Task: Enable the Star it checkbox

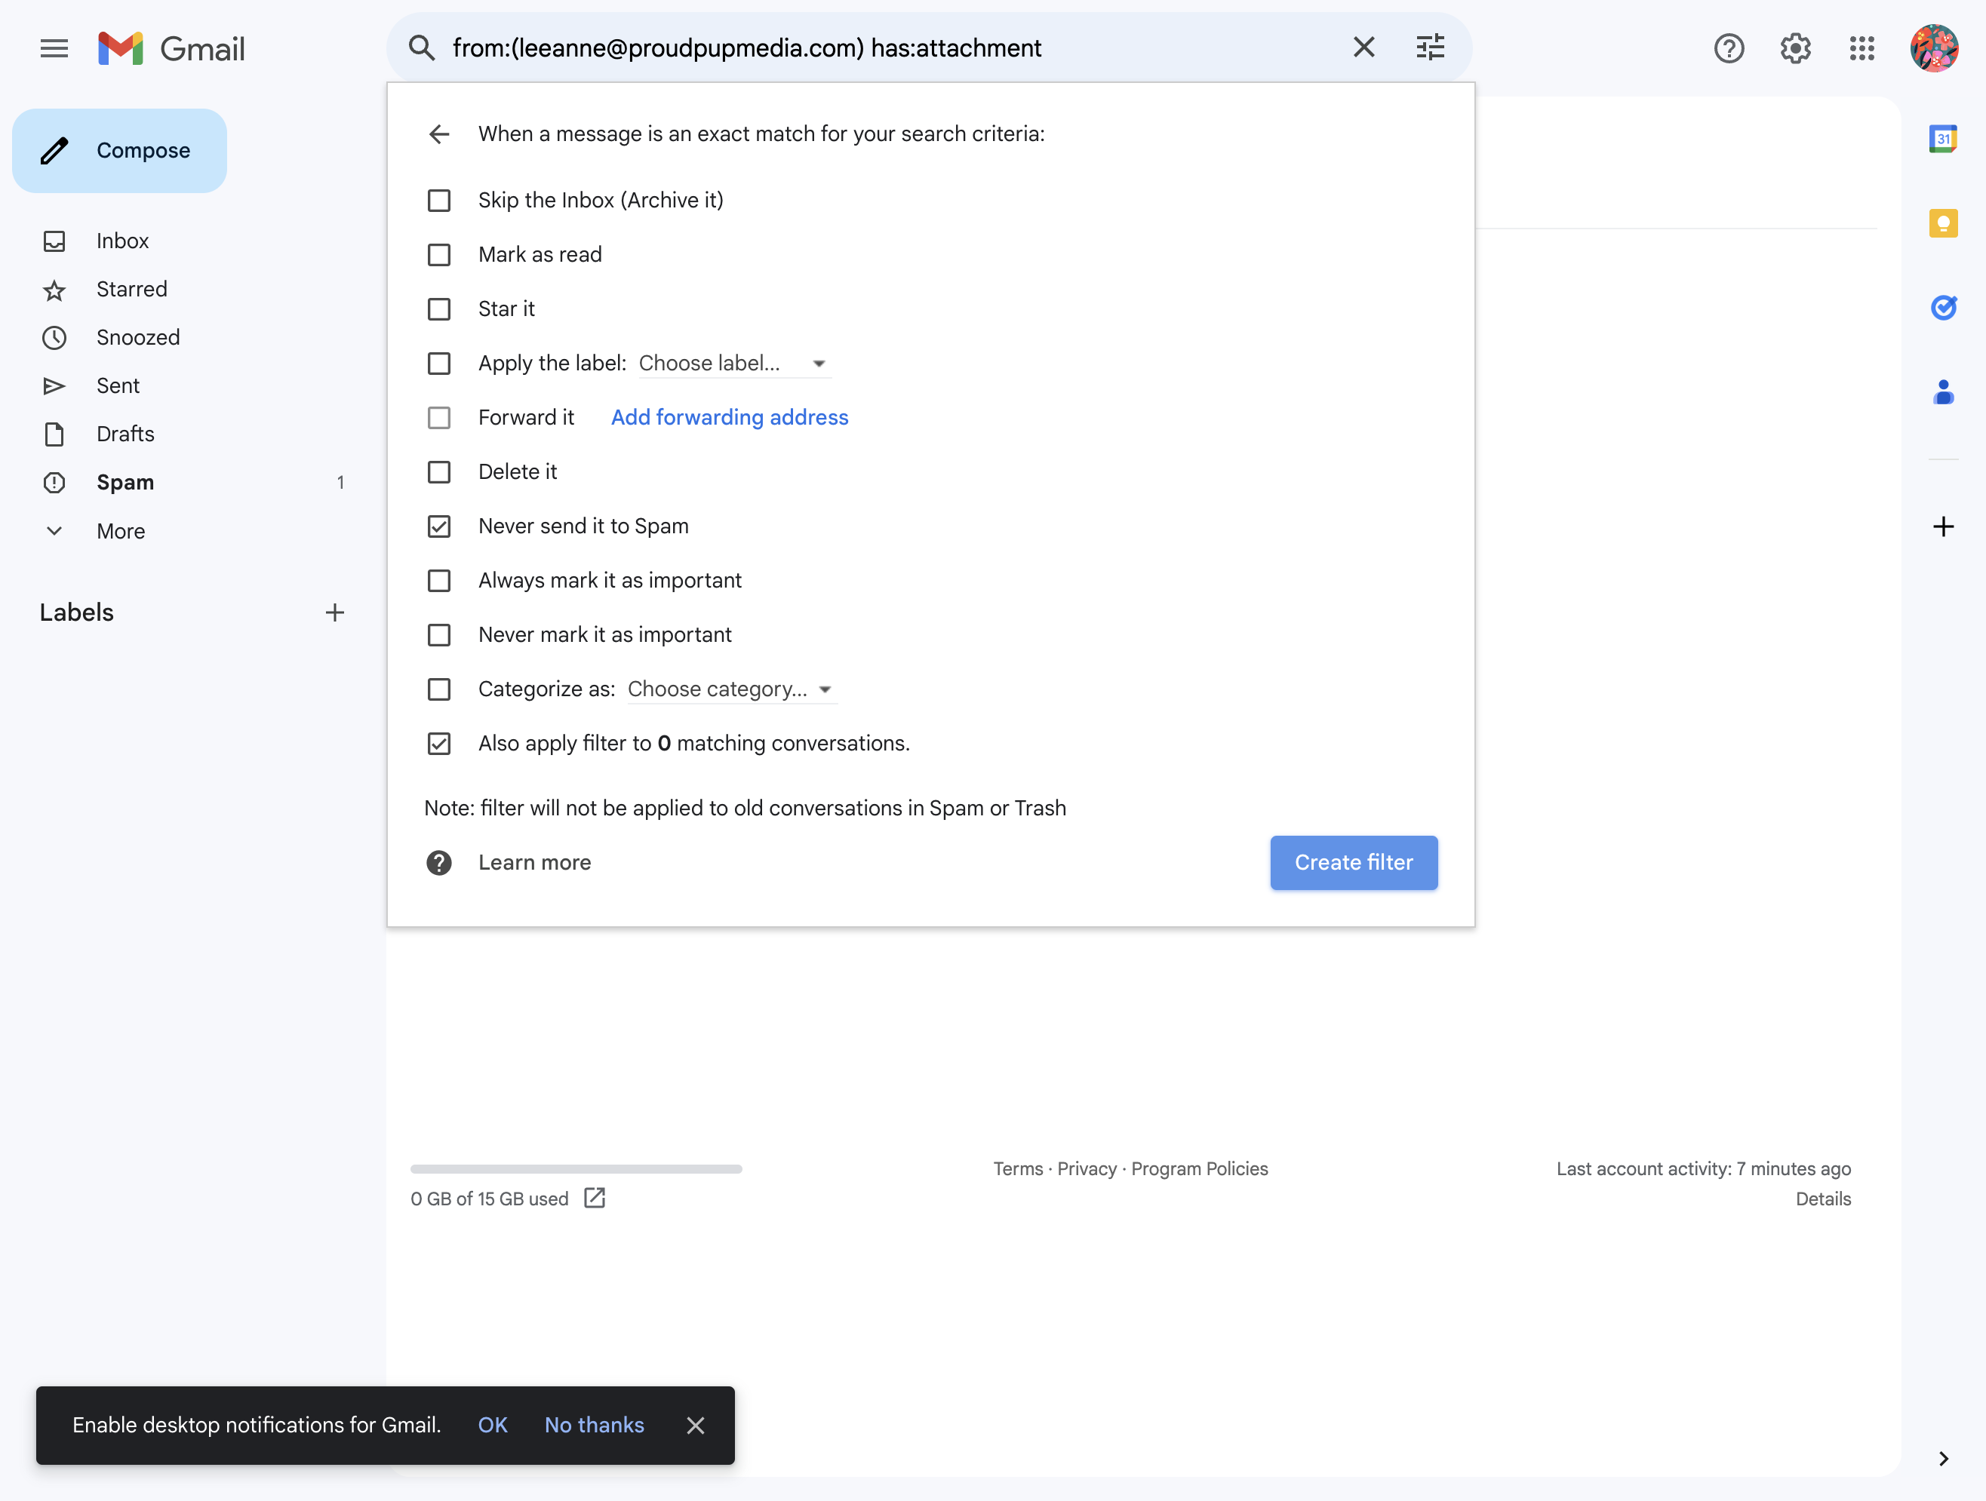Action: tap(439, 308)
